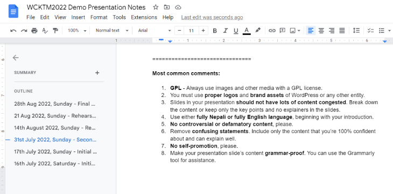Open the highlight color tool
393x194 pixels.
[x=258, y=30]
